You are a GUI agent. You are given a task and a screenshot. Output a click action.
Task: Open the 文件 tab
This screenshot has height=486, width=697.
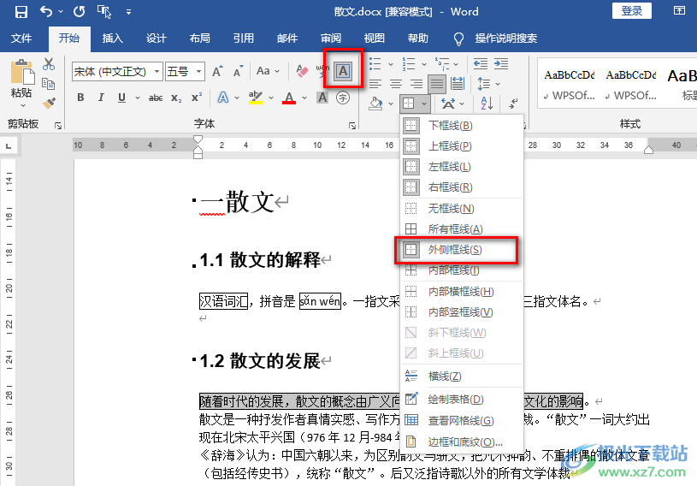click(21, 39)
